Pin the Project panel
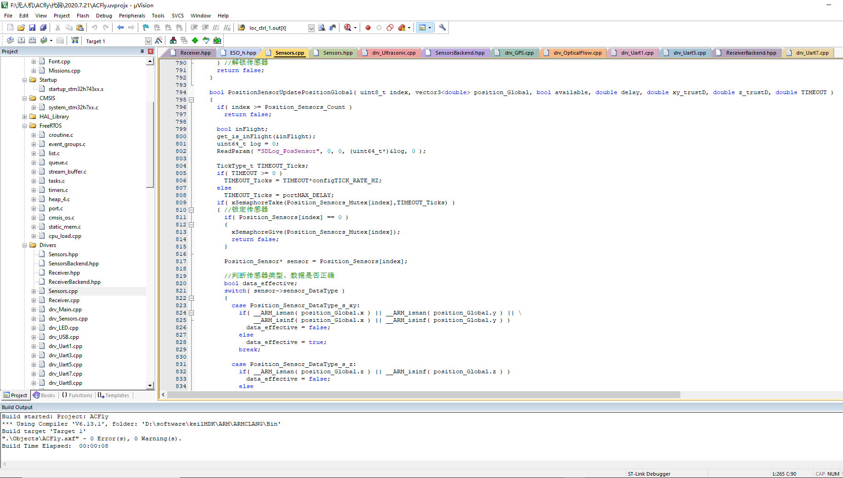843x478 pixels. click(x=142, y=51)
